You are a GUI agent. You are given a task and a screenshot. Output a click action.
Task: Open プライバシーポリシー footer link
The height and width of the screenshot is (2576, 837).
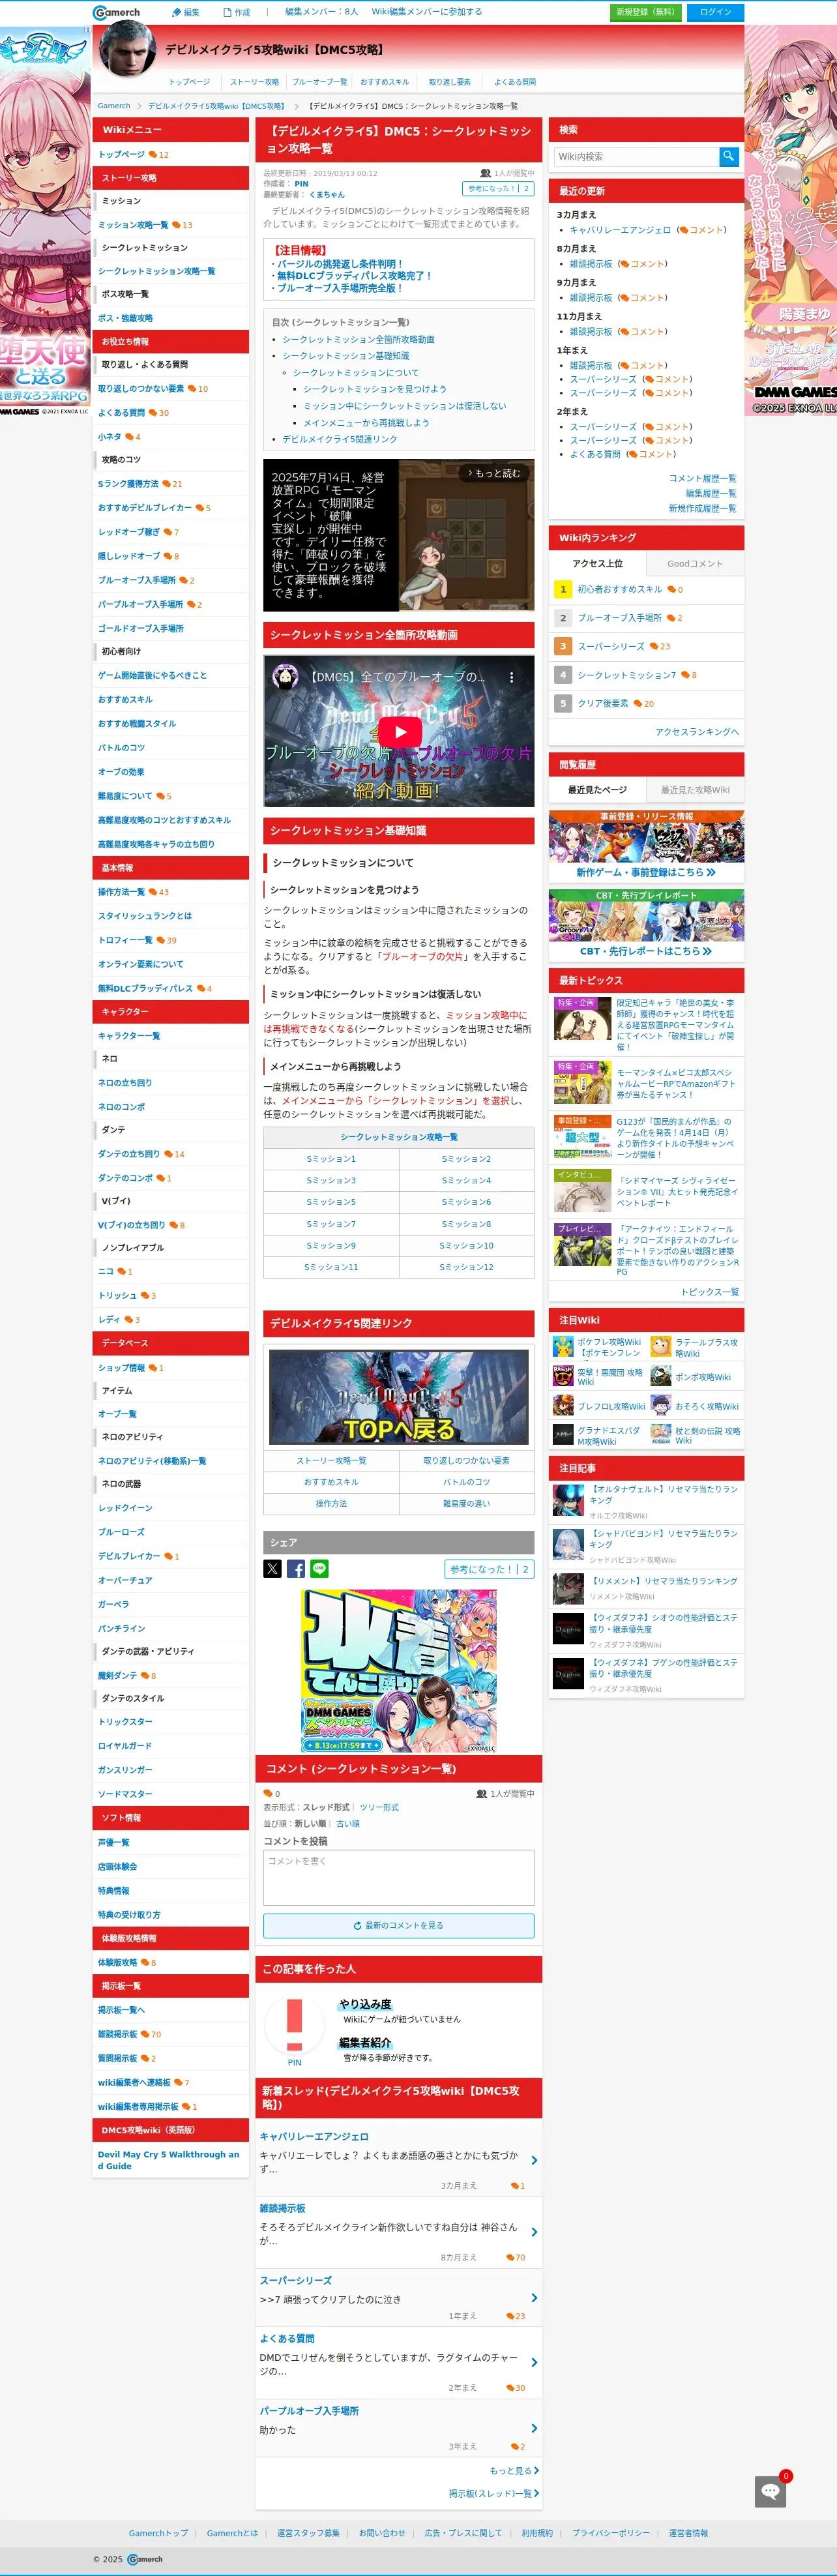coord(610,2533)
